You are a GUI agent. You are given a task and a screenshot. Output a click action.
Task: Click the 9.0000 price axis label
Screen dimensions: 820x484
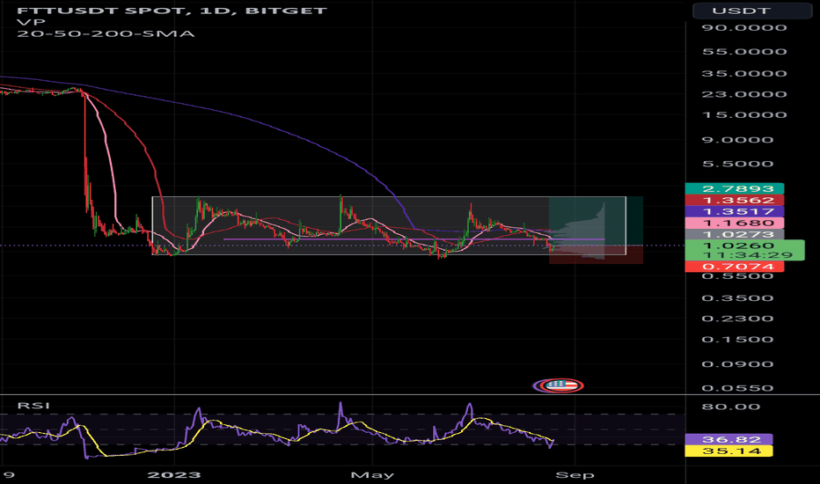pyautogui.click(x=737, y=140)
